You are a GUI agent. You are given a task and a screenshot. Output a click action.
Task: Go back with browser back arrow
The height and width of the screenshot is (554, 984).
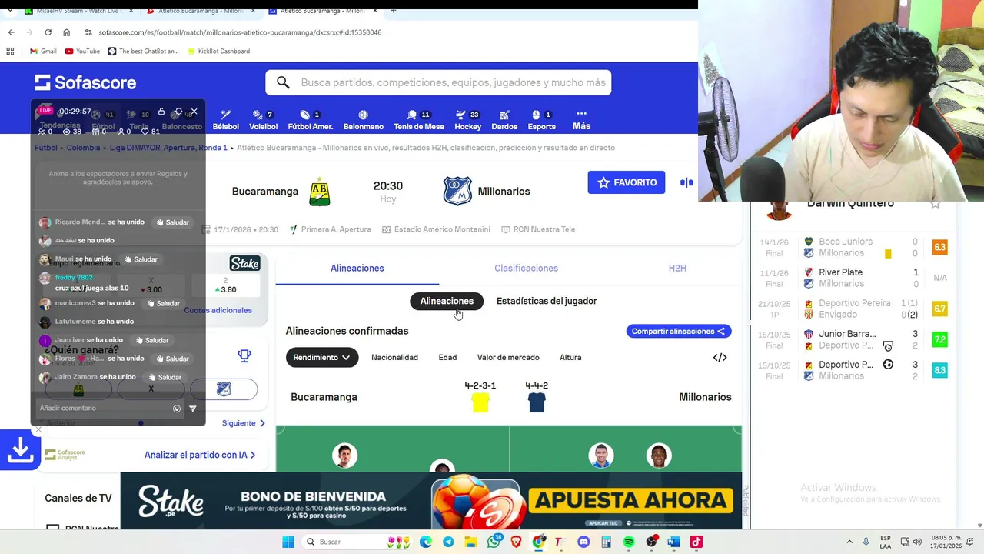pyautogui.click(x=11, y=32)
